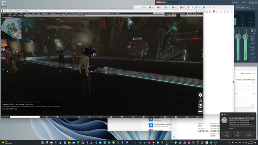Image resolution: width=258 pixels, height=145 pixels.
Task: Click Archive on the mail notification
Action: [x=238, y=134]
